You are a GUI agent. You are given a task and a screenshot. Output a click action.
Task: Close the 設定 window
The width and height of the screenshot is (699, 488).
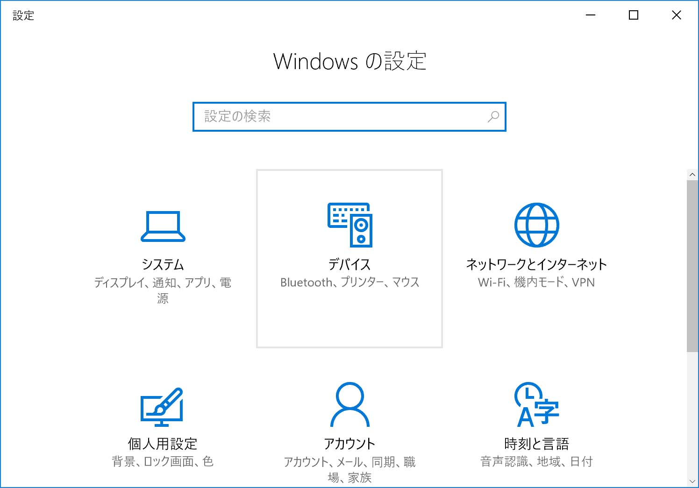click(x=676, y=15)
